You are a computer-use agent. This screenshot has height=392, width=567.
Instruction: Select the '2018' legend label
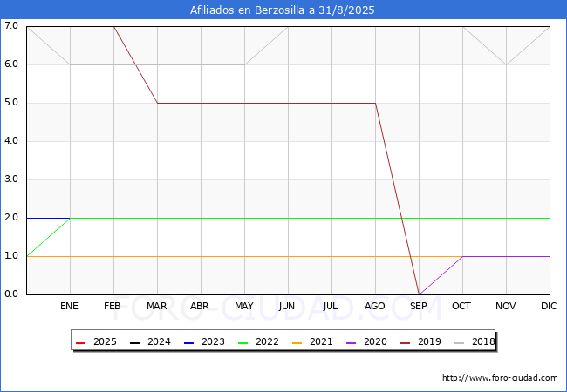pos(483,341)
